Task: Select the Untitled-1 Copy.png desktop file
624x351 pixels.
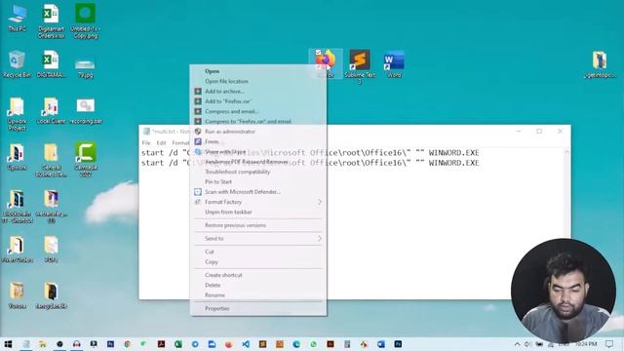Action: (85, 20)
